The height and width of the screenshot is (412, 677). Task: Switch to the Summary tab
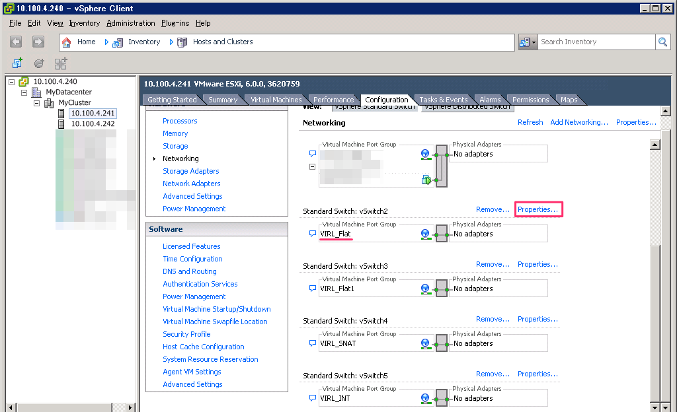223,100
